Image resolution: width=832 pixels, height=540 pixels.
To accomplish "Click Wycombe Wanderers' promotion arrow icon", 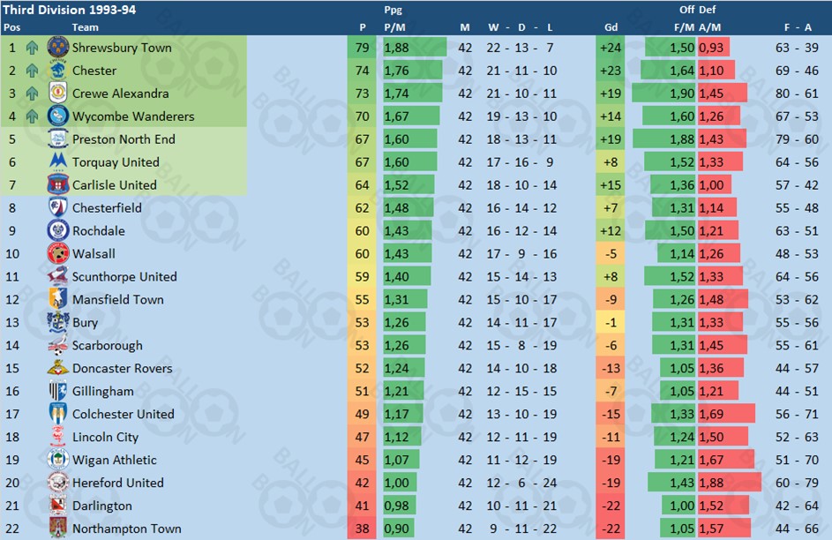I will 33,116.
